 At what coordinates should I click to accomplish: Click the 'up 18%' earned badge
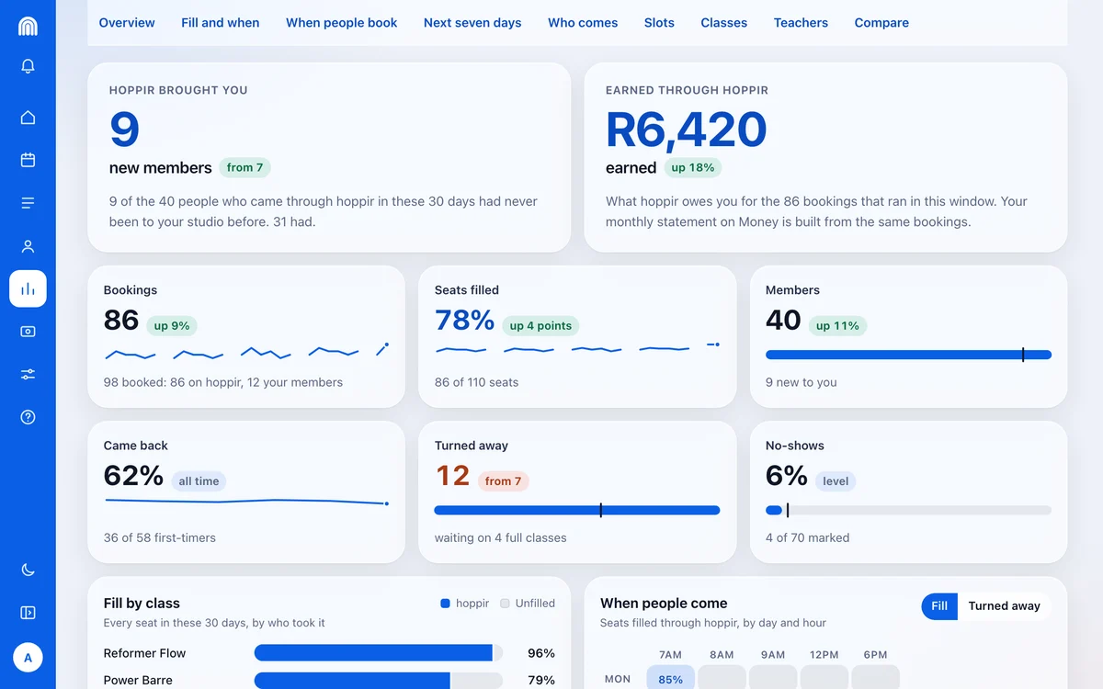[x=693, y=167]
